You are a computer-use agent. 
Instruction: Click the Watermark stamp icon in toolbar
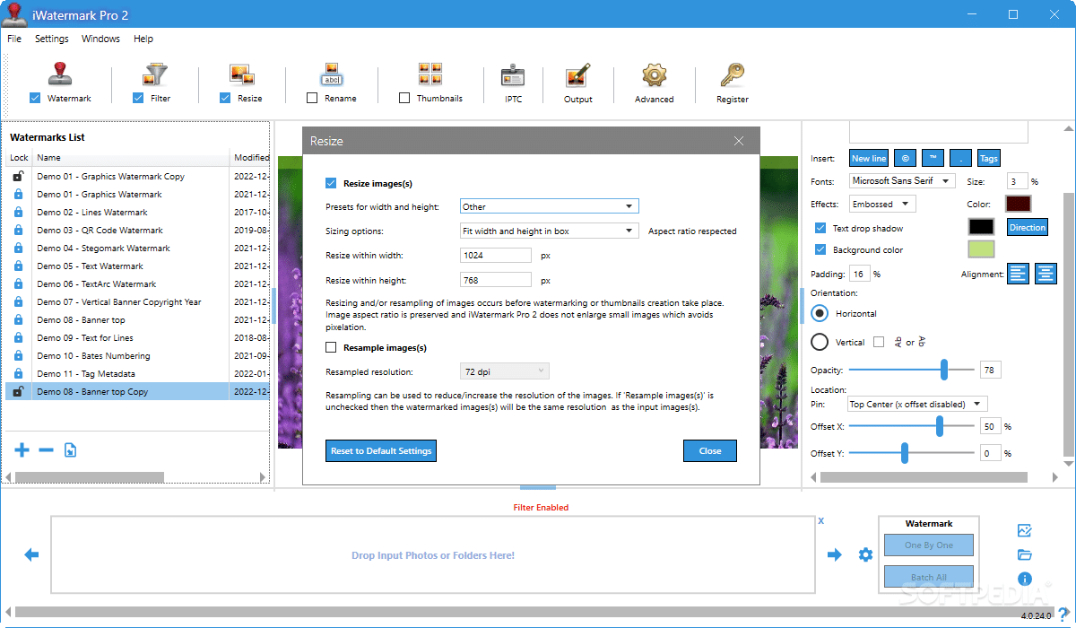60,74
